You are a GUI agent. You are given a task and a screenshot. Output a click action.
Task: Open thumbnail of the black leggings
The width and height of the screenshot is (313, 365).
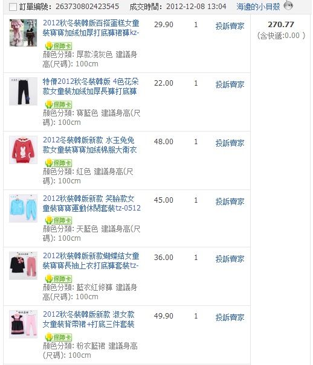23,92
